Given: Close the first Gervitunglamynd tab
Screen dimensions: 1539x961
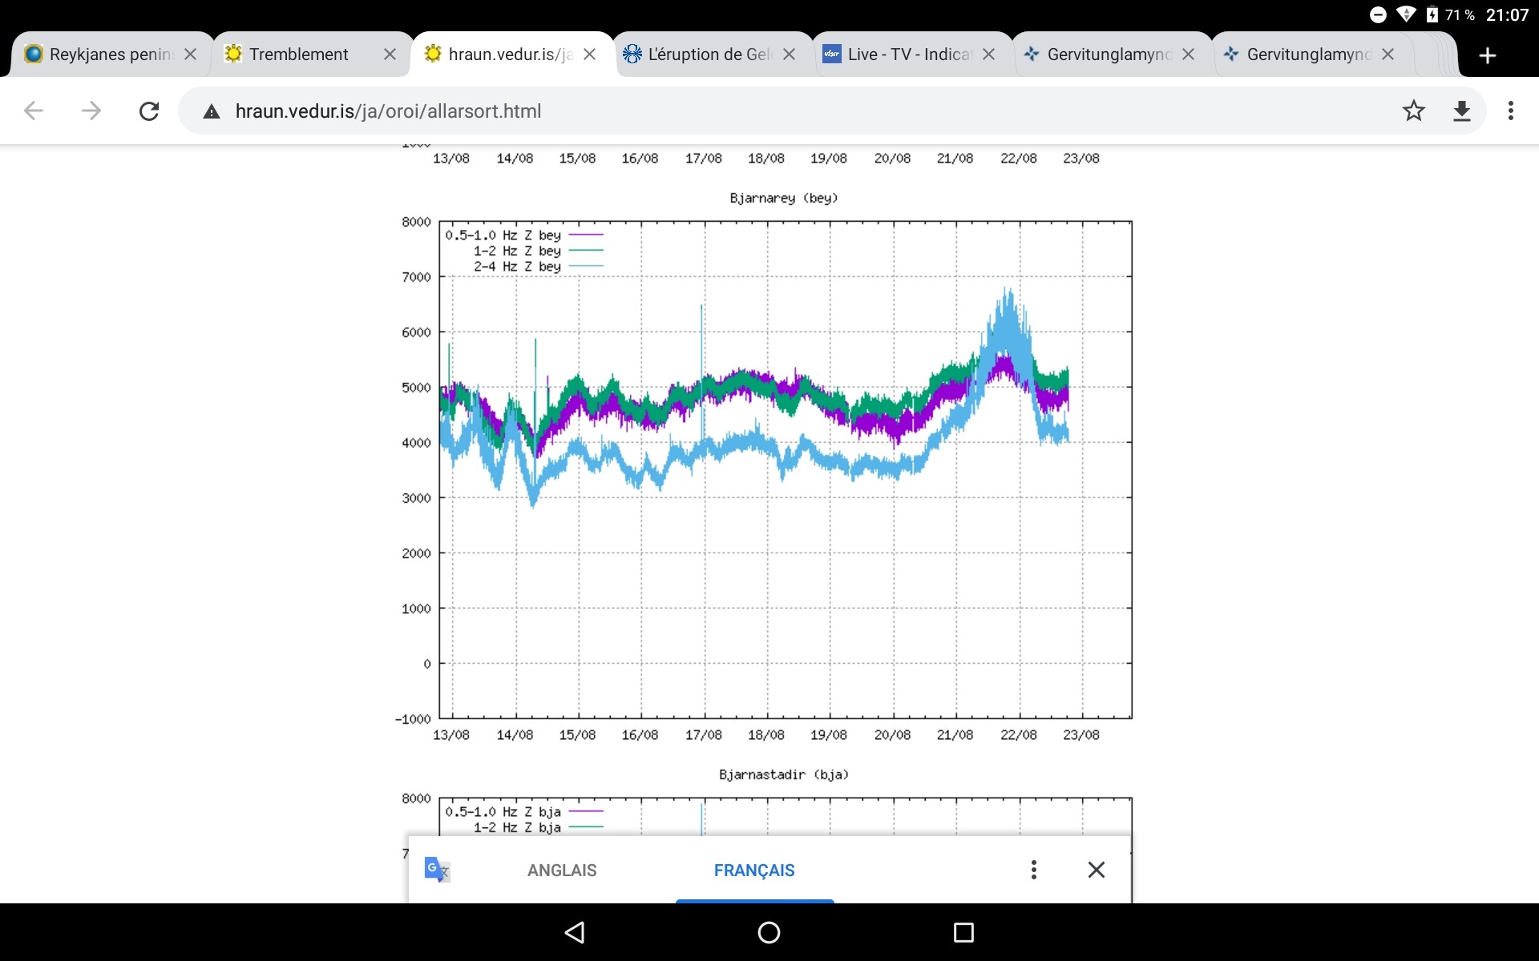Looking at the screenshot, I should (x=1188, y=54).
